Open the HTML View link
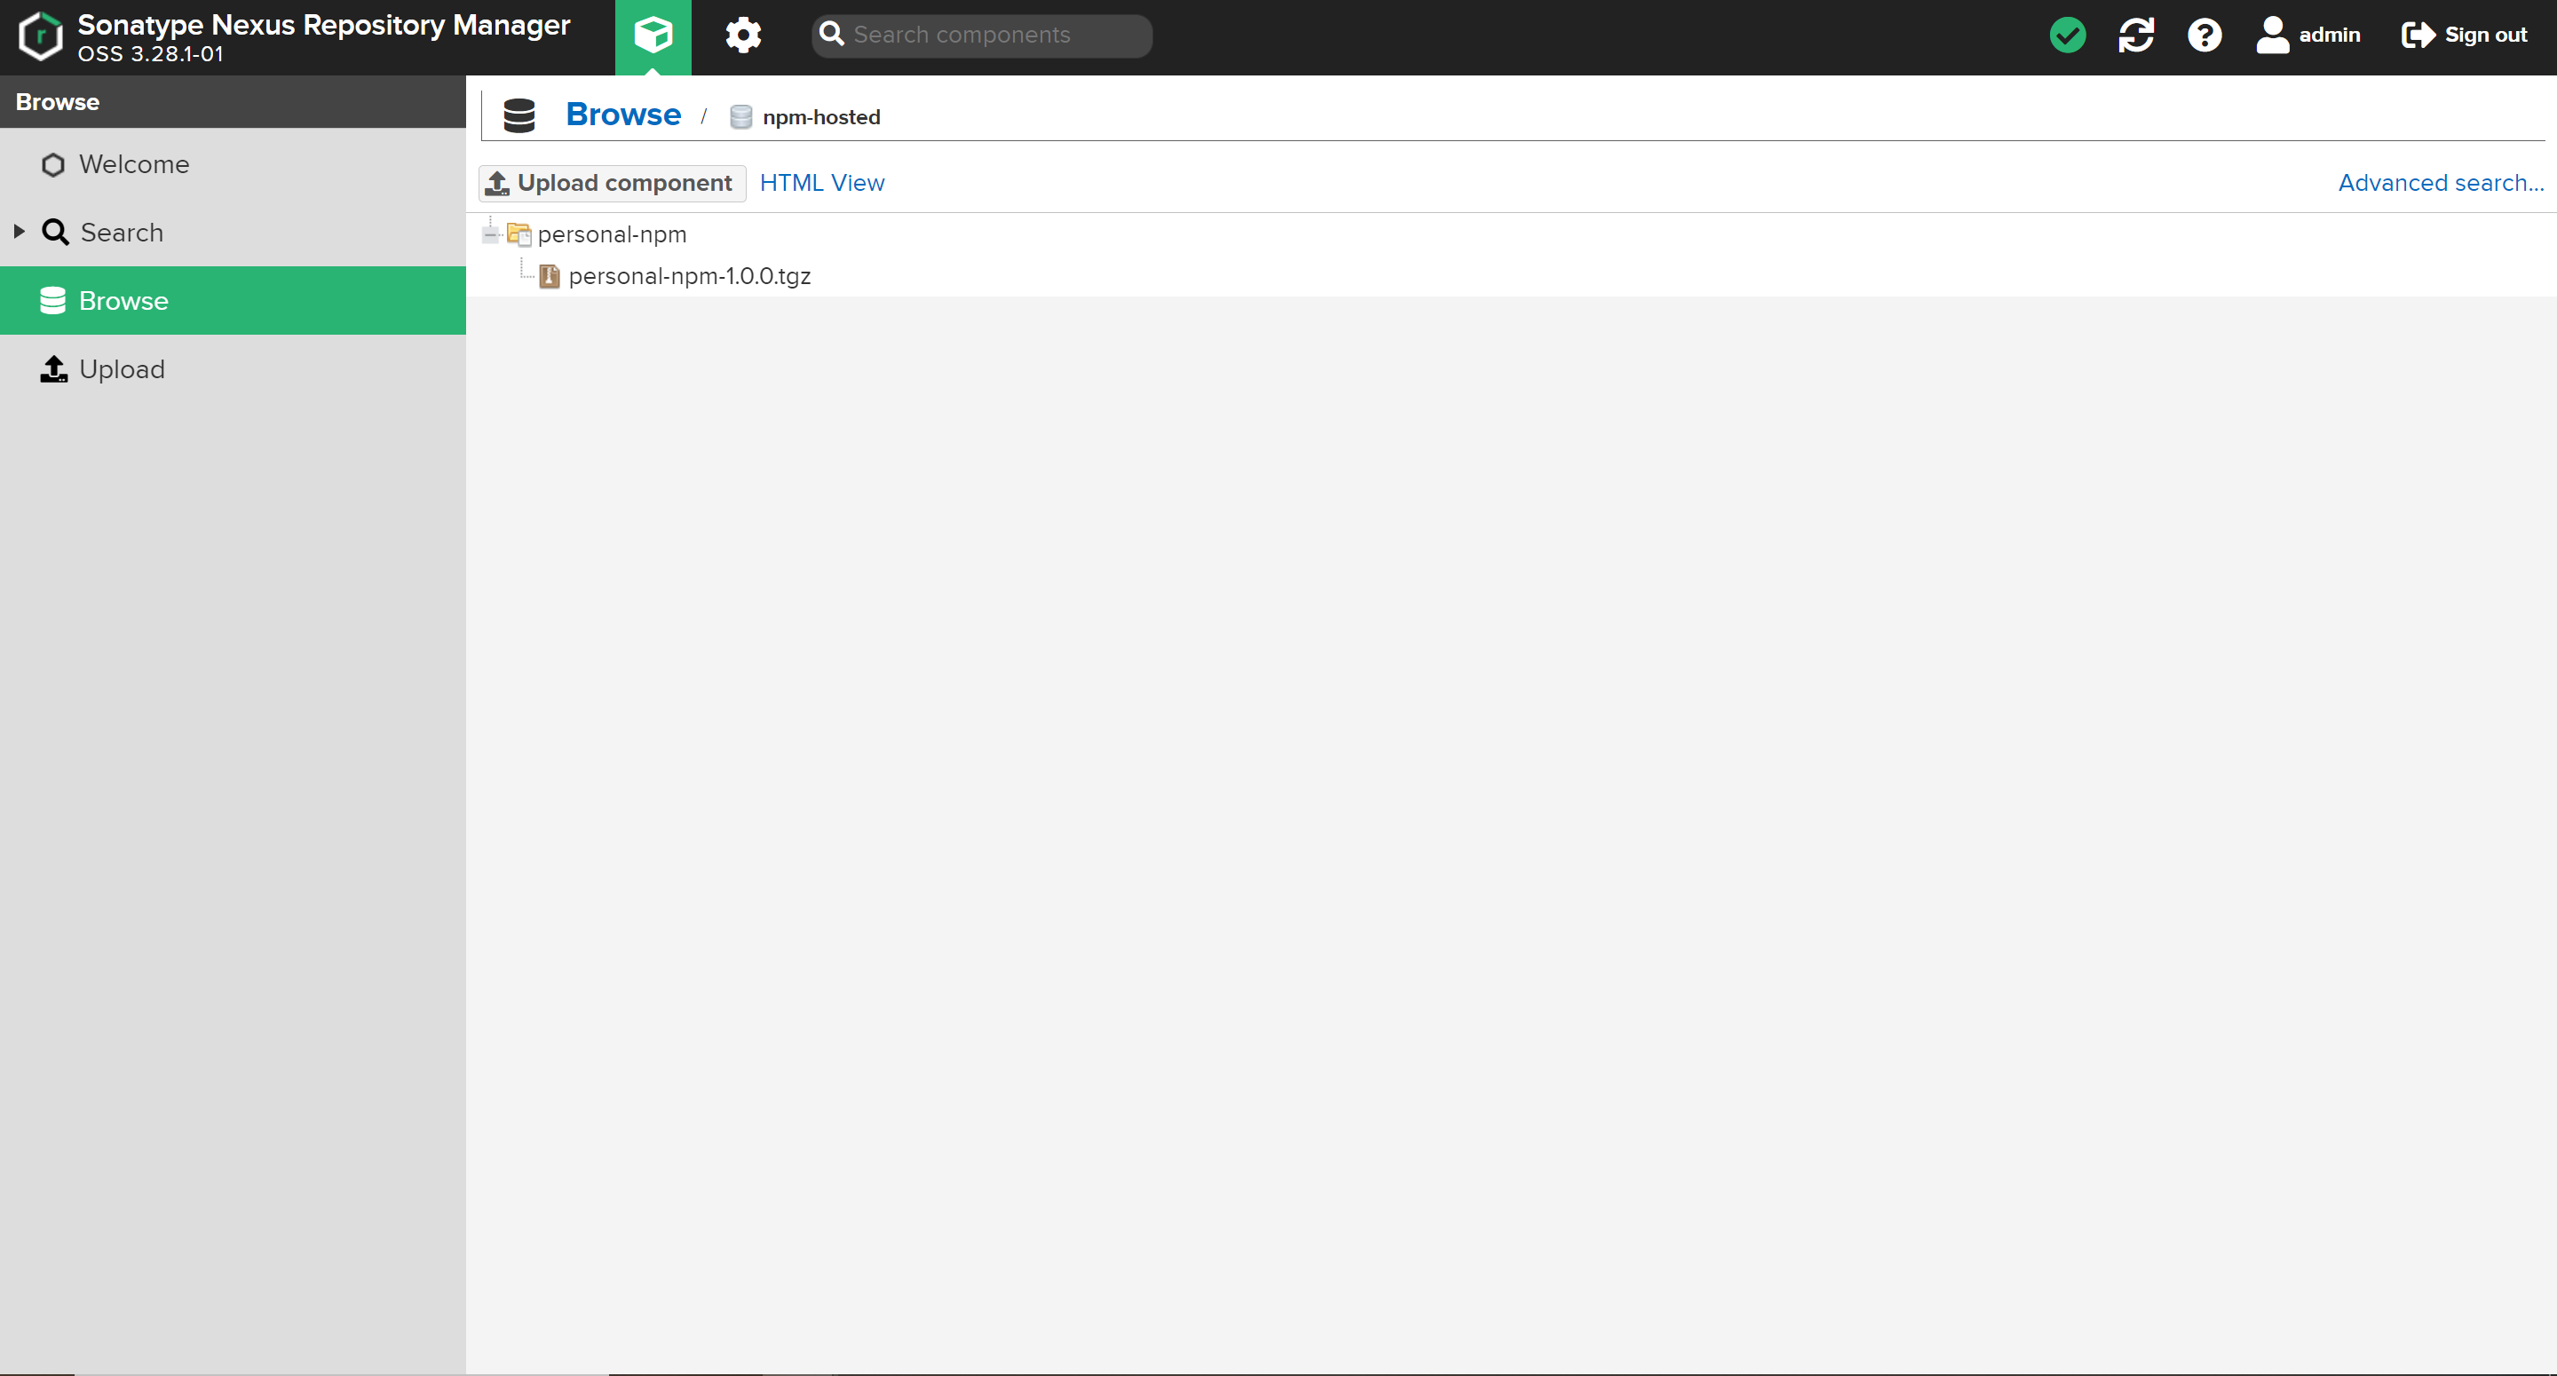The image size is (2557, 1376). pos(821,183)
